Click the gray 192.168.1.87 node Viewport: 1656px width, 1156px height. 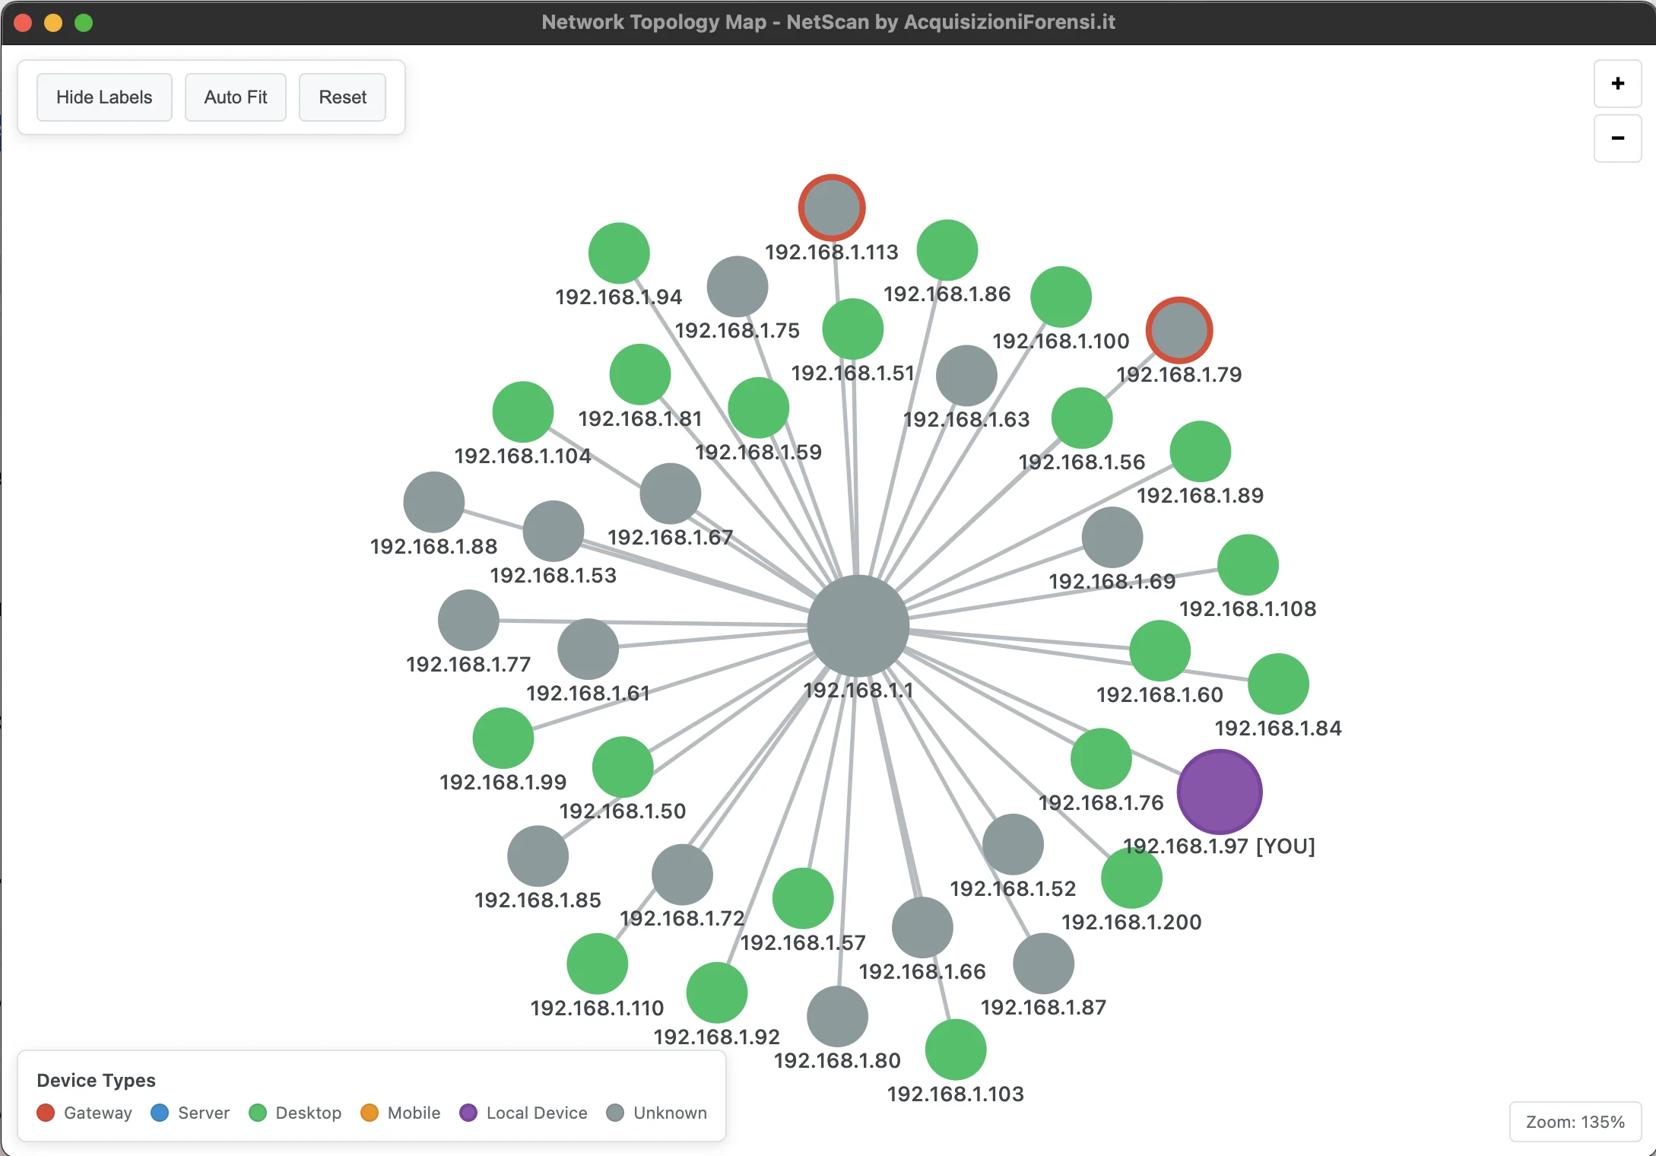(1044, 964)
